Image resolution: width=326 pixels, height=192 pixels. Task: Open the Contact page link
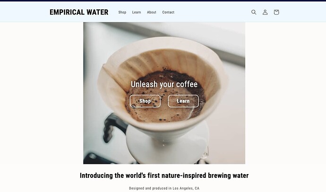tap(168, 12)
